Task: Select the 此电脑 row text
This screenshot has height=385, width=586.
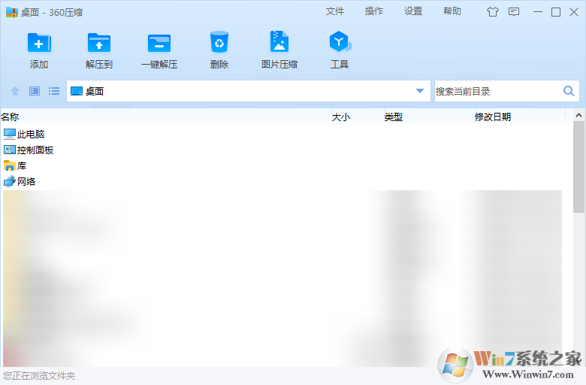Action: pyautogui.click(x=31, y=134)
